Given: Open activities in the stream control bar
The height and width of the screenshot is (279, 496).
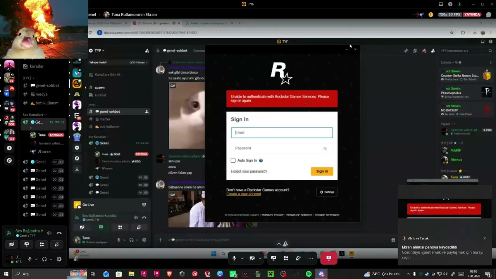Looking at the screenshot, I should coord(286,258).
